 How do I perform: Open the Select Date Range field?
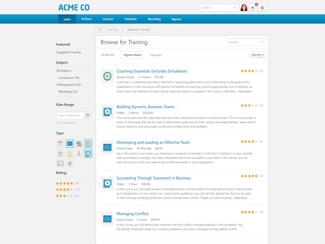70,115
